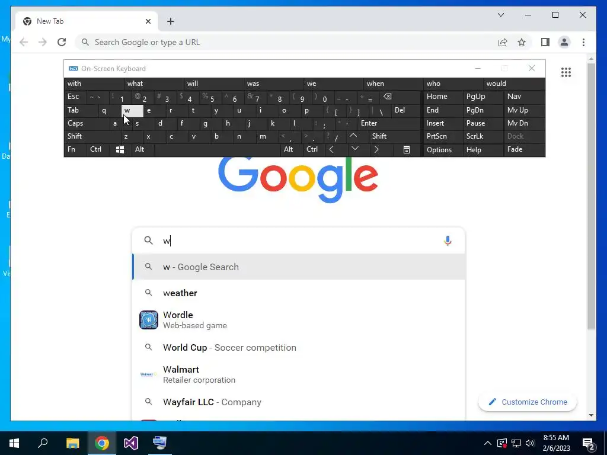Open the Chrome tab search chevron
This screenshot has height=455, width=607.
pos(501,15)
